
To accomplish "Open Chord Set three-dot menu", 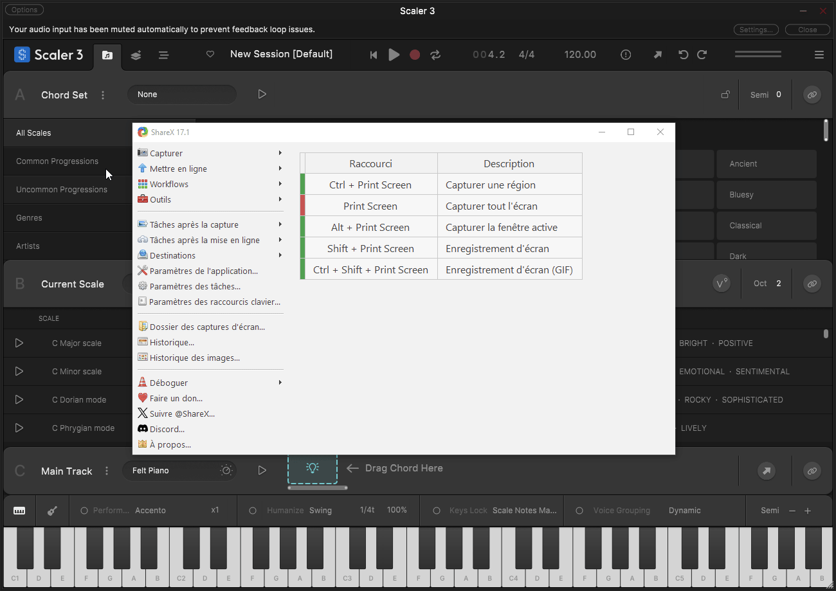I will [103, 95].
